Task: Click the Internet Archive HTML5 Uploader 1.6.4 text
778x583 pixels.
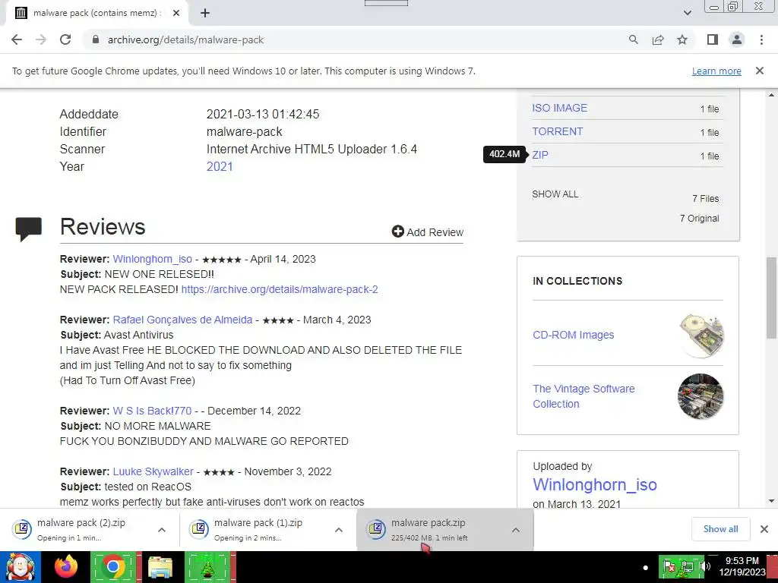Action: pos(312,150)
